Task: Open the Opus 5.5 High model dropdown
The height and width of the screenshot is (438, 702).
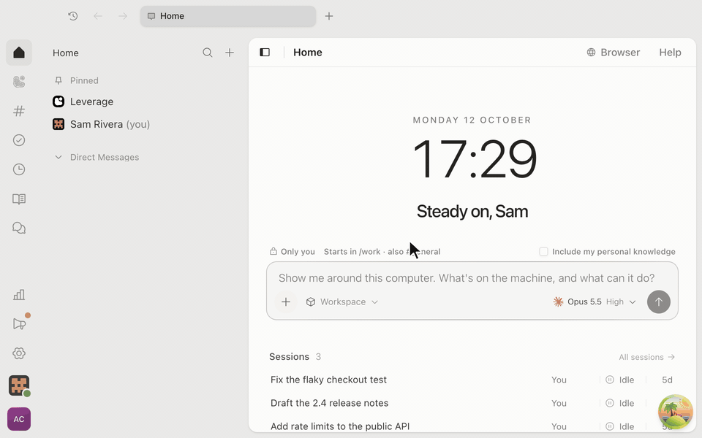Action: pos(595,302)
